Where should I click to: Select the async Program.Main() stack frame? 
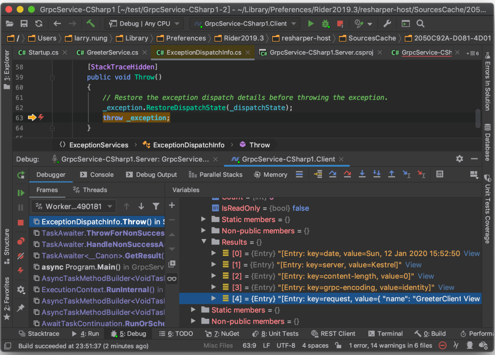click(98, 267)
